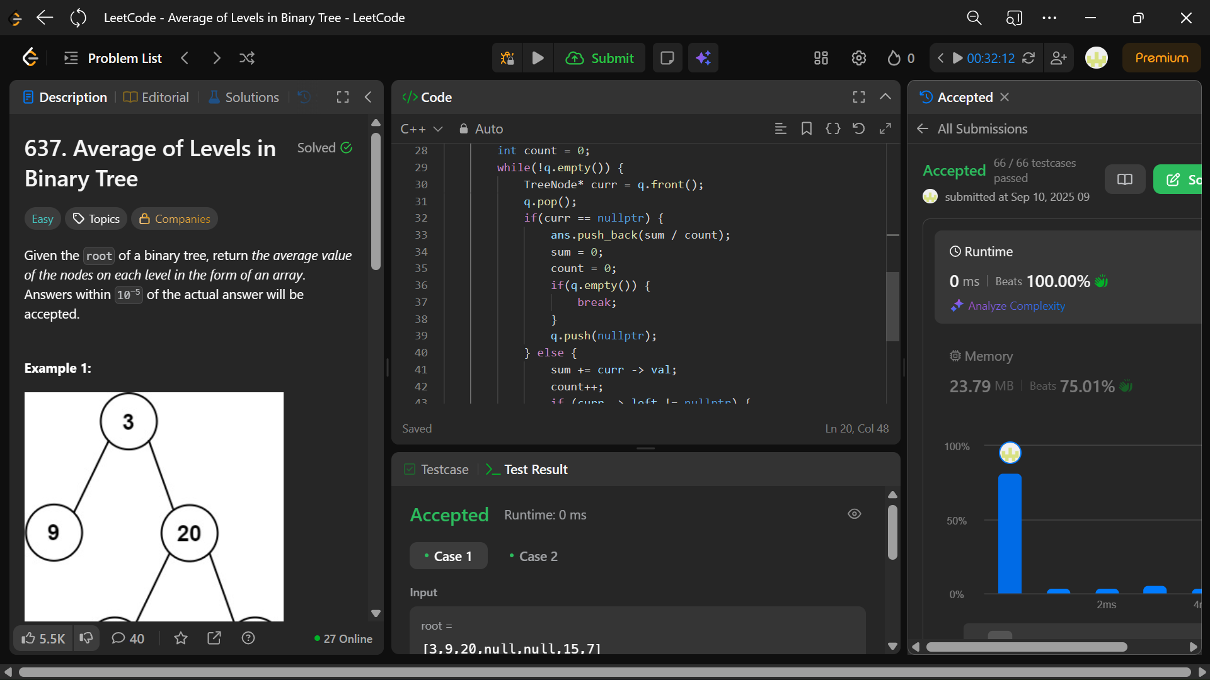Screen dimensions: 1210x680
Task: Click the Run code play icon
Action: [538, 58]
